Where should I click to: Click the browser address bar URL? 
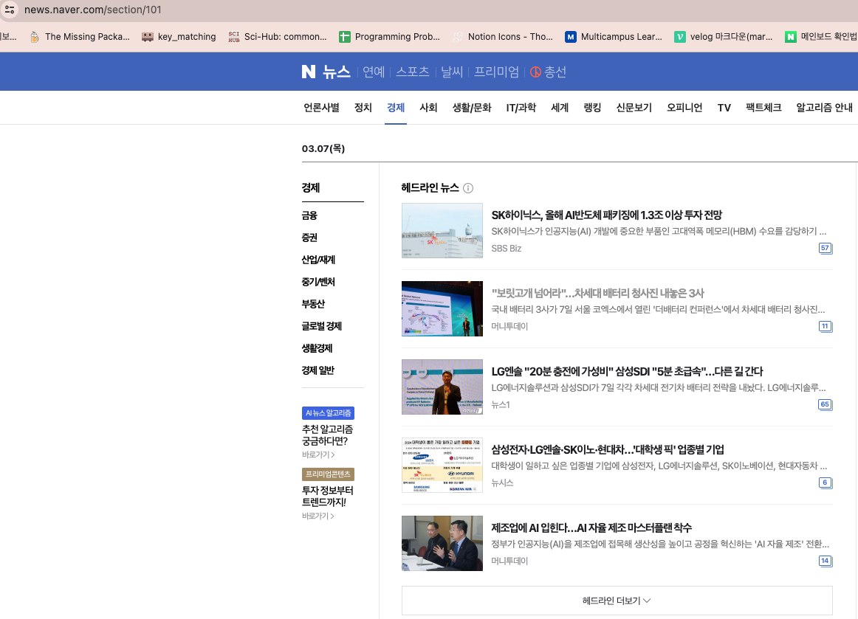click(93, 10)
